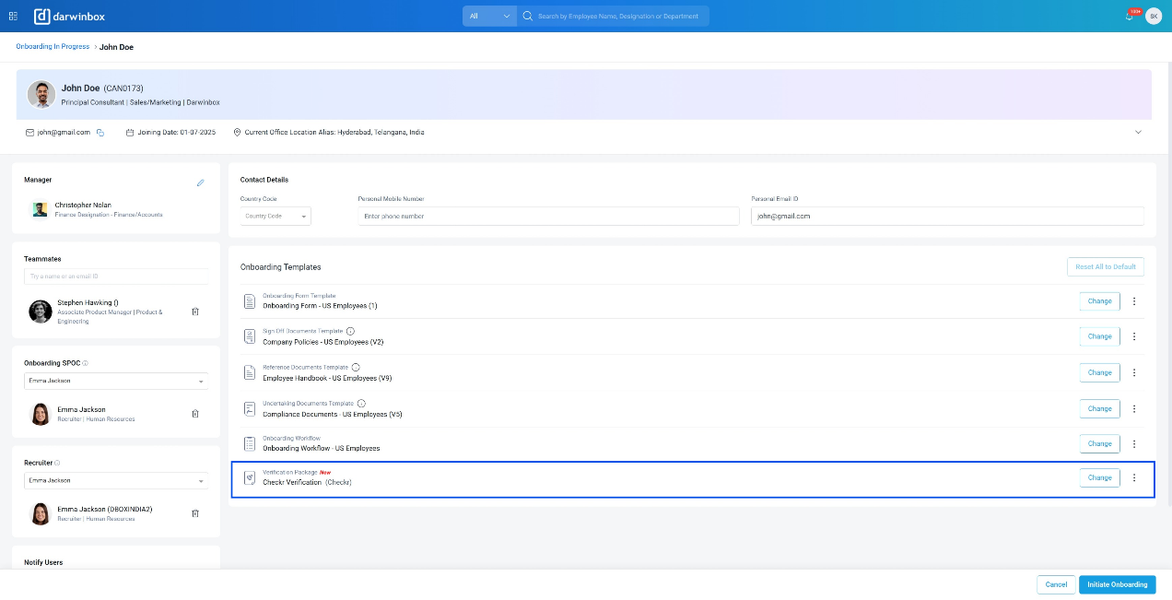Open the Onboarding SPOC Emma Jackson dropdown
The image size is (1172, 600).
coord(116,381)
